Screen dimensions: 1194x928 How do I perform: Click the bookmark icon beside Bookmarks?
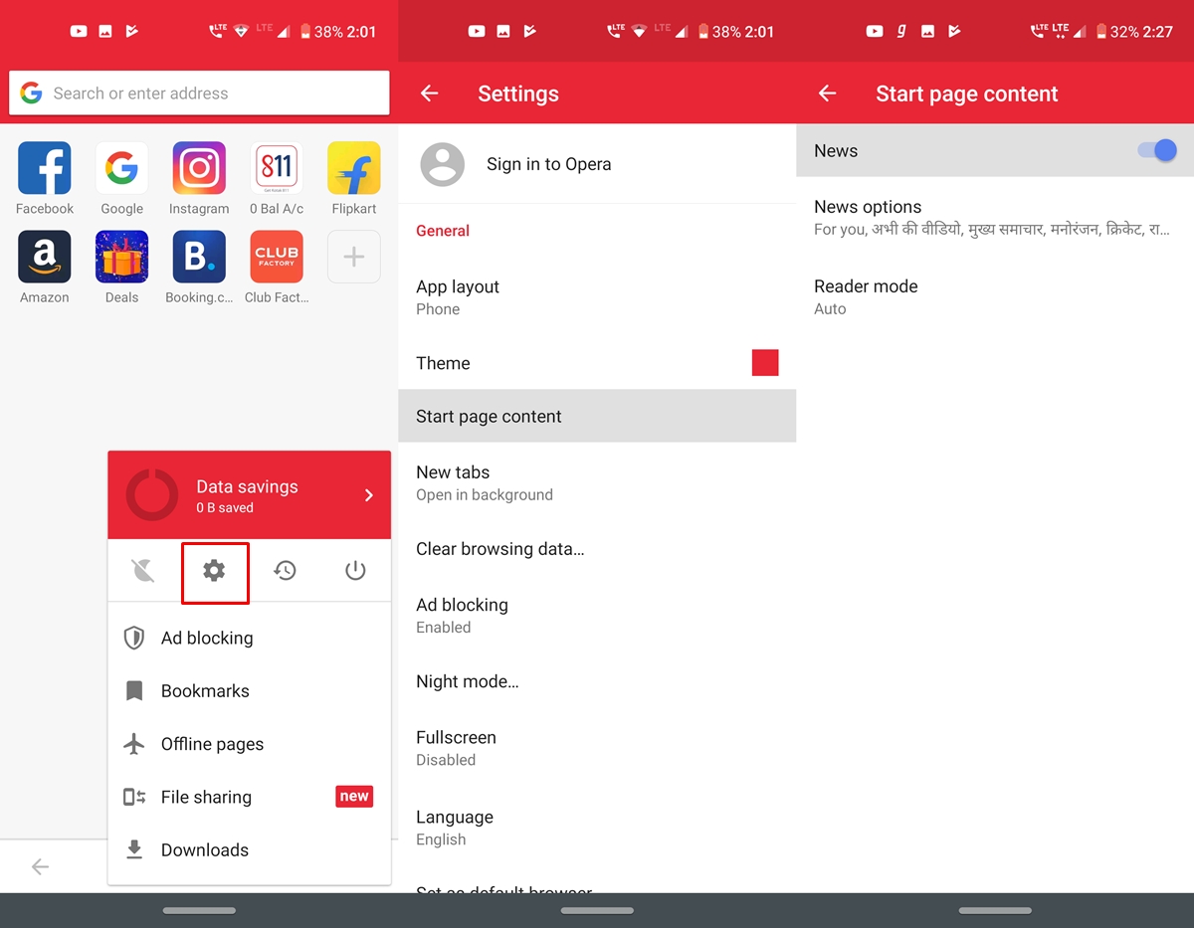[x=134, y=691]
